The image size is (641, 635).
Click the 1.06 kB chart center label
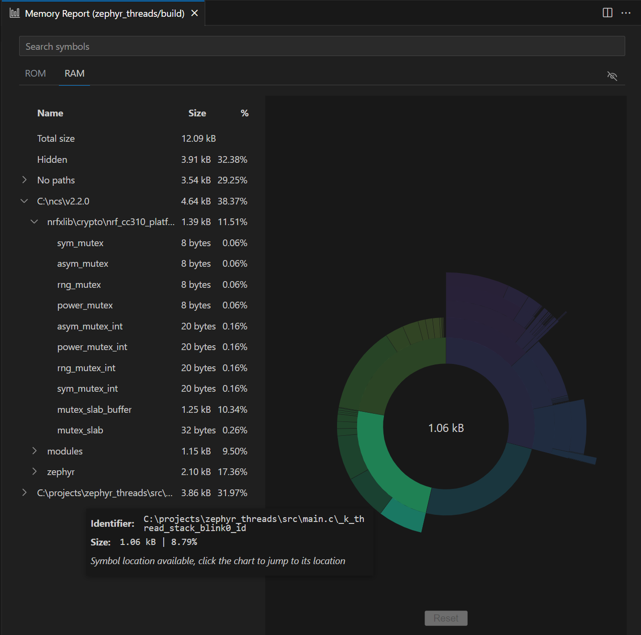coord(446,428)
